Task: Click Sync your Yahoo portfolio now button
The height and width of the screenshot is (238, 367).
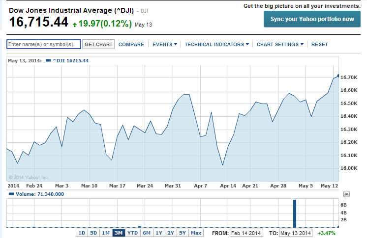Action: pos(312,19)
